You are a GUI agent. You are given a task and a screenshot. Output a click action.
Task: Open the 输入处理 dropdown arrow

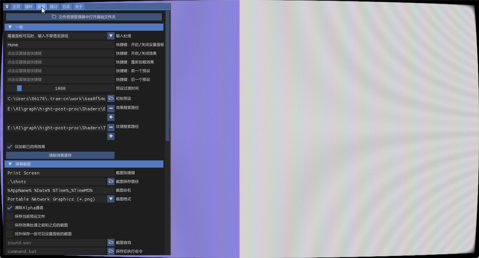pos(111,36)
